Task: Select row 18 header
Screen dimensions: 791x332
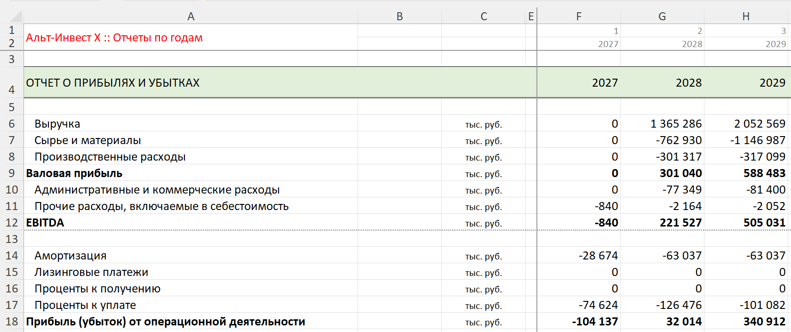Action: (12, 321)
